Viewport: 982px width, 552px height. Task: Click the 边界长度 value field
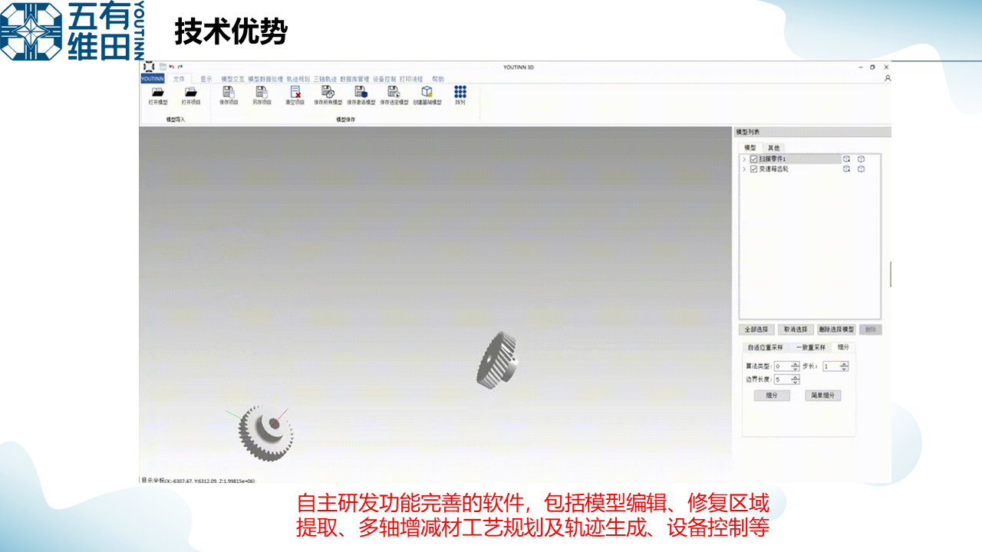point(783,379)
